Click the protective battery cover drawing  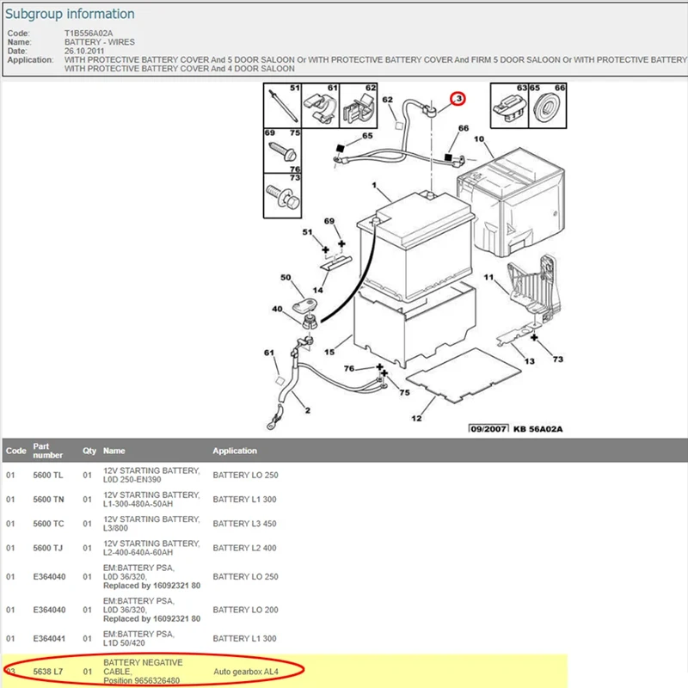[511, 202]
